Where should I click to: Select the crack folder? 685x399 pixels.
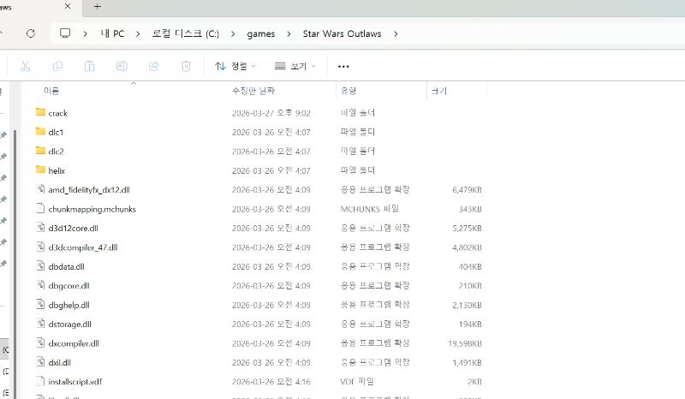point(57,113)
